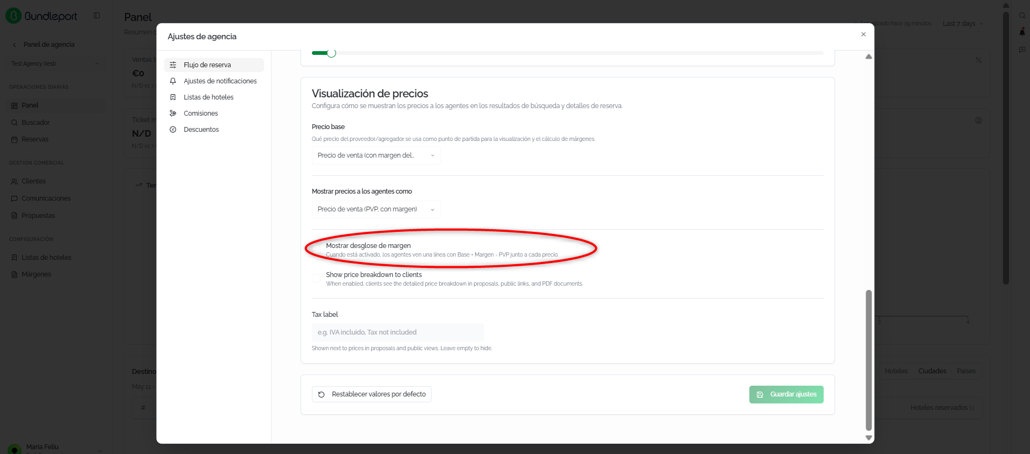Open the Last 7 days range dropdown

tap(963, 24)
